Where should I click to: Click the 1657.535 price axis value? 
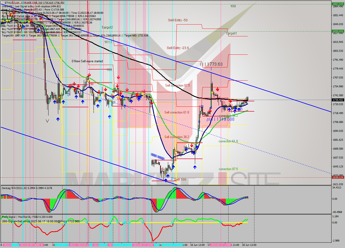(338, 158)
